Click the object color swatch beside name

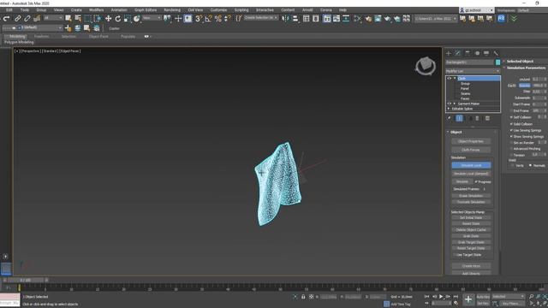[x=498, y=62]
